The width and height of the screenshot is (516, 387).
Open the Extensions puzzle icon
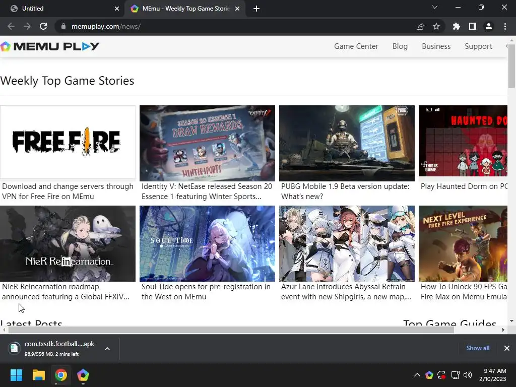point(457,26)
